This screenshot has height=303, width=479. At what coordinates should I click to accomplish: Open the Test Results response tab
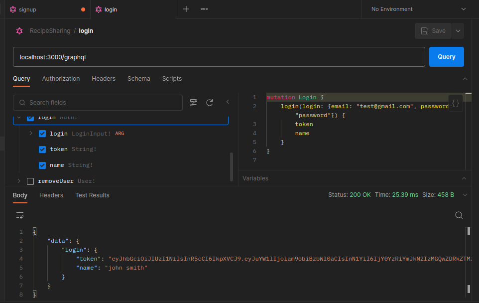click(92, 195)
